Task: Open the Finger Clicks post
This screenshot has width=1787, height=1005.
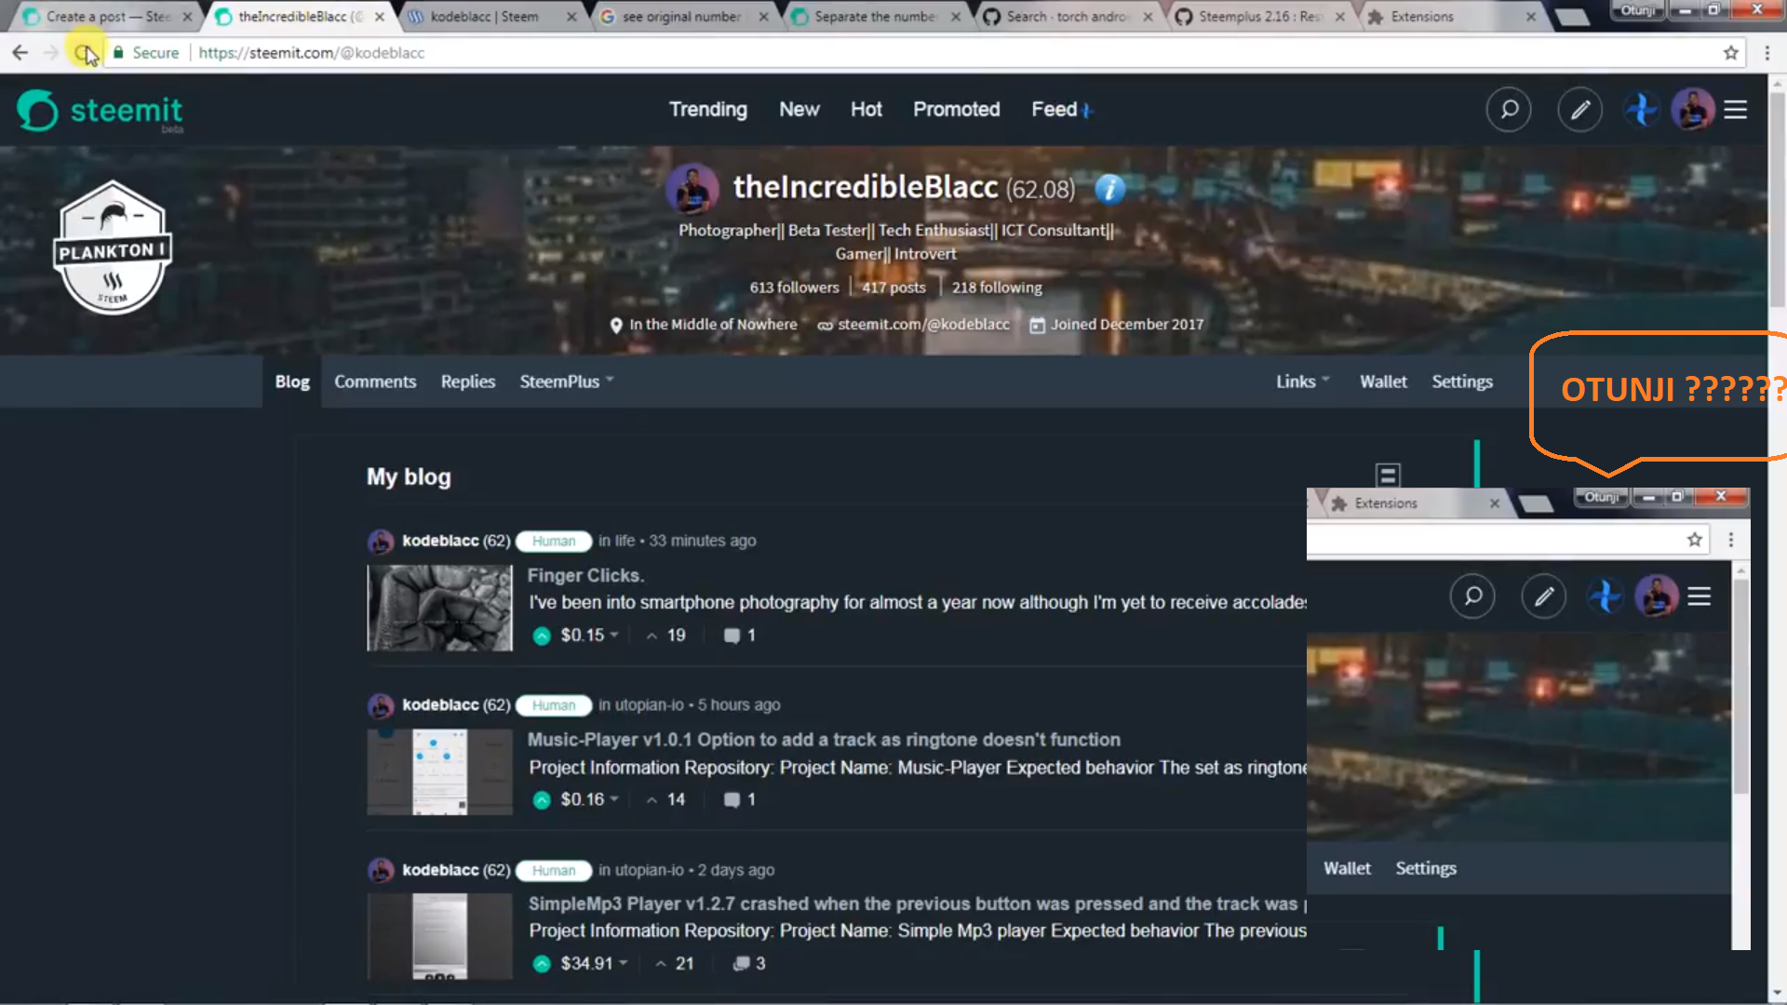Action: coord(585,575)
